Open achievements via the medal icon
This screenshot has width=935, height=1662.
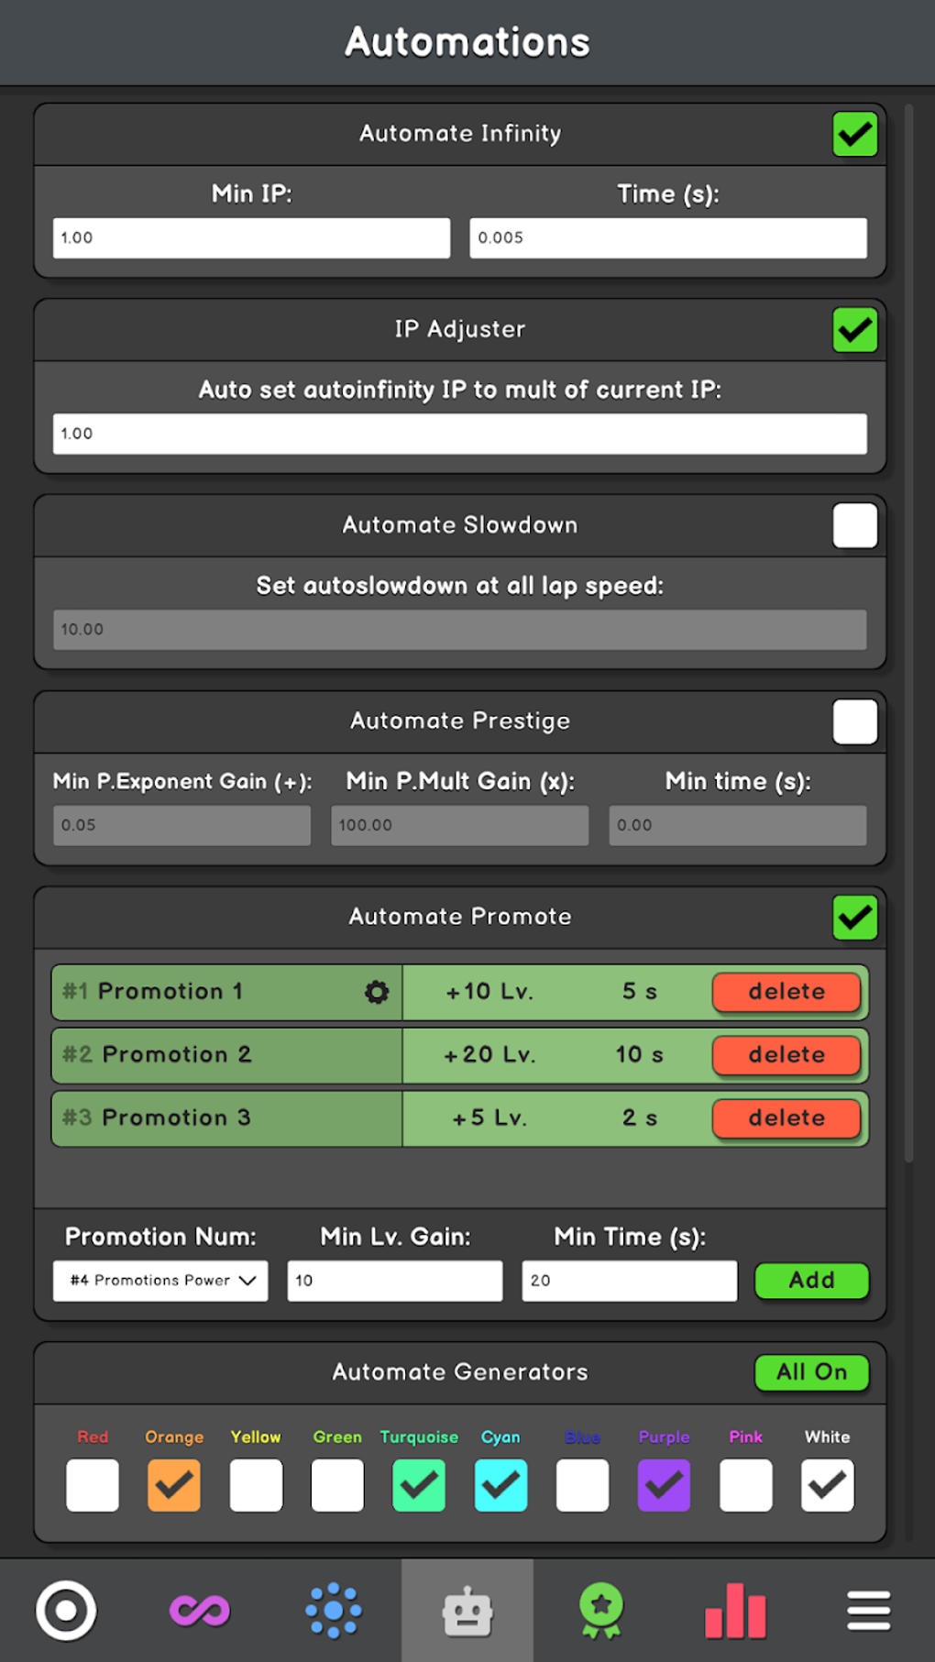point(600,1611)
